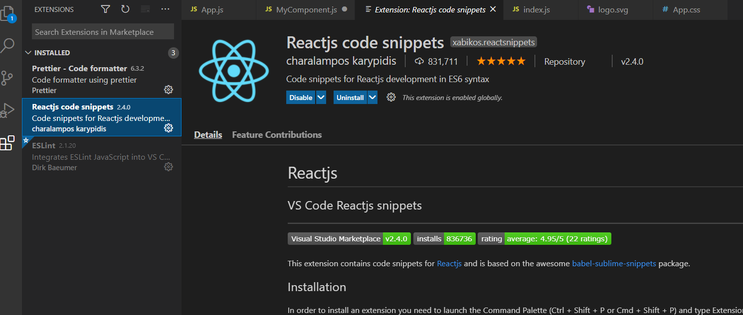Screen dimensions: 743x315
Task: Switch to the App.css tab
Action: [690, 10]
